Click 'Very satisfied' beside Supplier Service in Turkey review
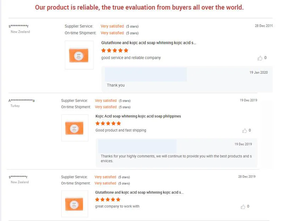 [x=106, y=101]
